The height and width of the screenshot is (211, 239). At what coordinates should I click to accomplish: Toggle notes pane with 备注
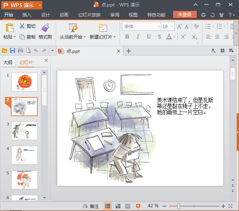point(91,206)
